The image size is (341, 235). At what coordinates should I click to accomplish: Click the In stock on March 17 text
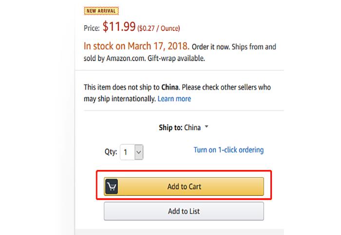click(136, 46)
